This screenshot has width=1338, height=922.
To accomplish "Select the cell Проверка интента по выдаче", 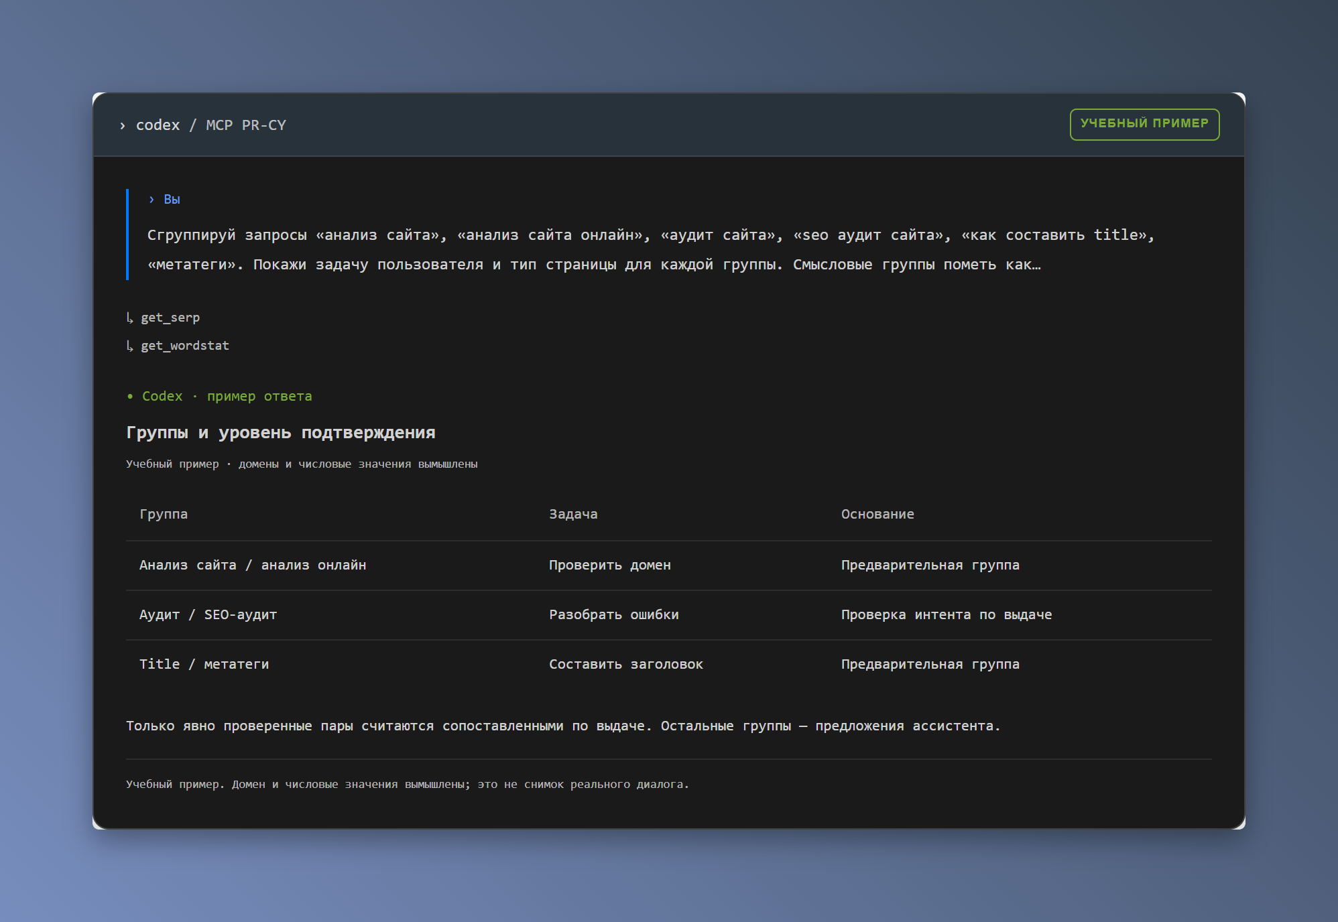I will pos(947,614).
